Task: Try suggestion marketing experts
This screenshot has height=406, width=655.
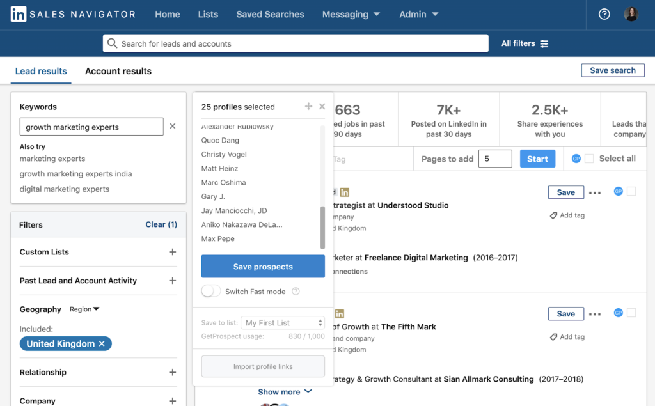Action: coord(52,159)
